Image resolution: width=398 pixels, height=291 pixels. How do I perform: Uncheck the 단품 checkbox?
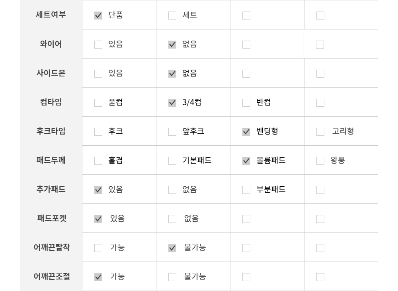click(98, 16)
